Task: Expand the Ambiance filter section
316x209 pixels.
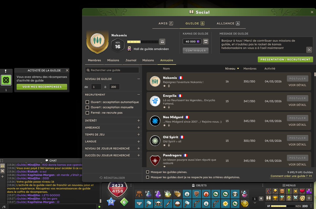Action: point(139,128)
